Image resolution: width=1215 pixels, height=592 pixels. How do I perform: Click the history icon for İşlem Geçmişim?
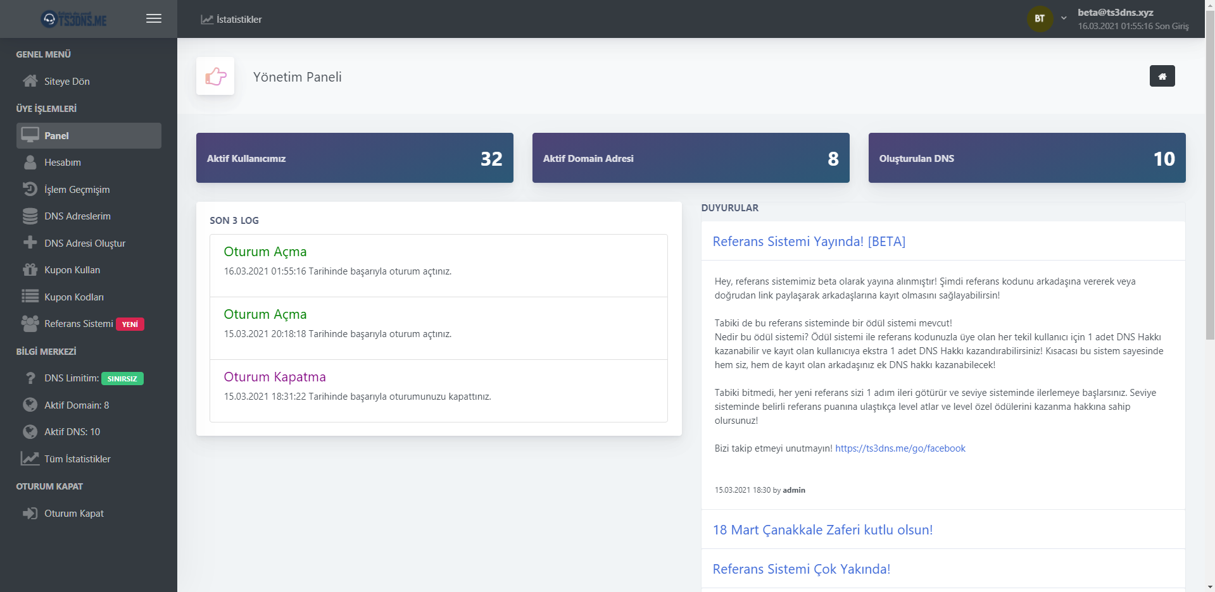tap(30, 189)
